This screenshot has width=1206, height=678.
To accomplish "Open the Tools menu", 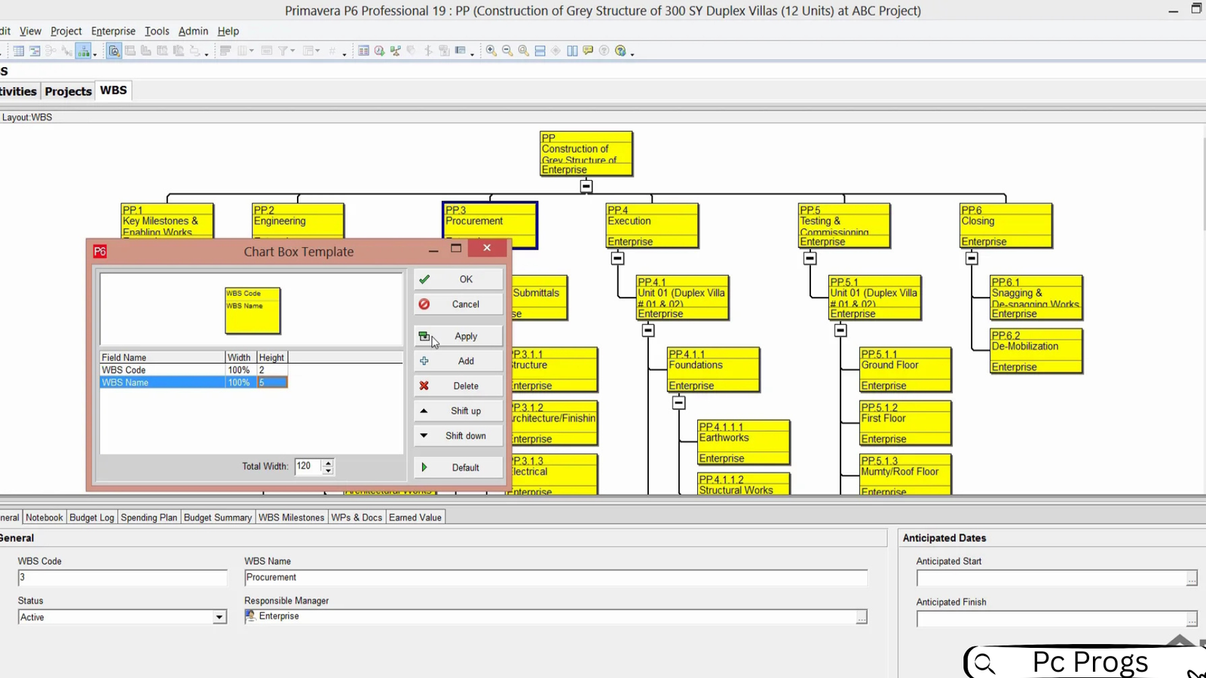I will (x=157, y=31).
